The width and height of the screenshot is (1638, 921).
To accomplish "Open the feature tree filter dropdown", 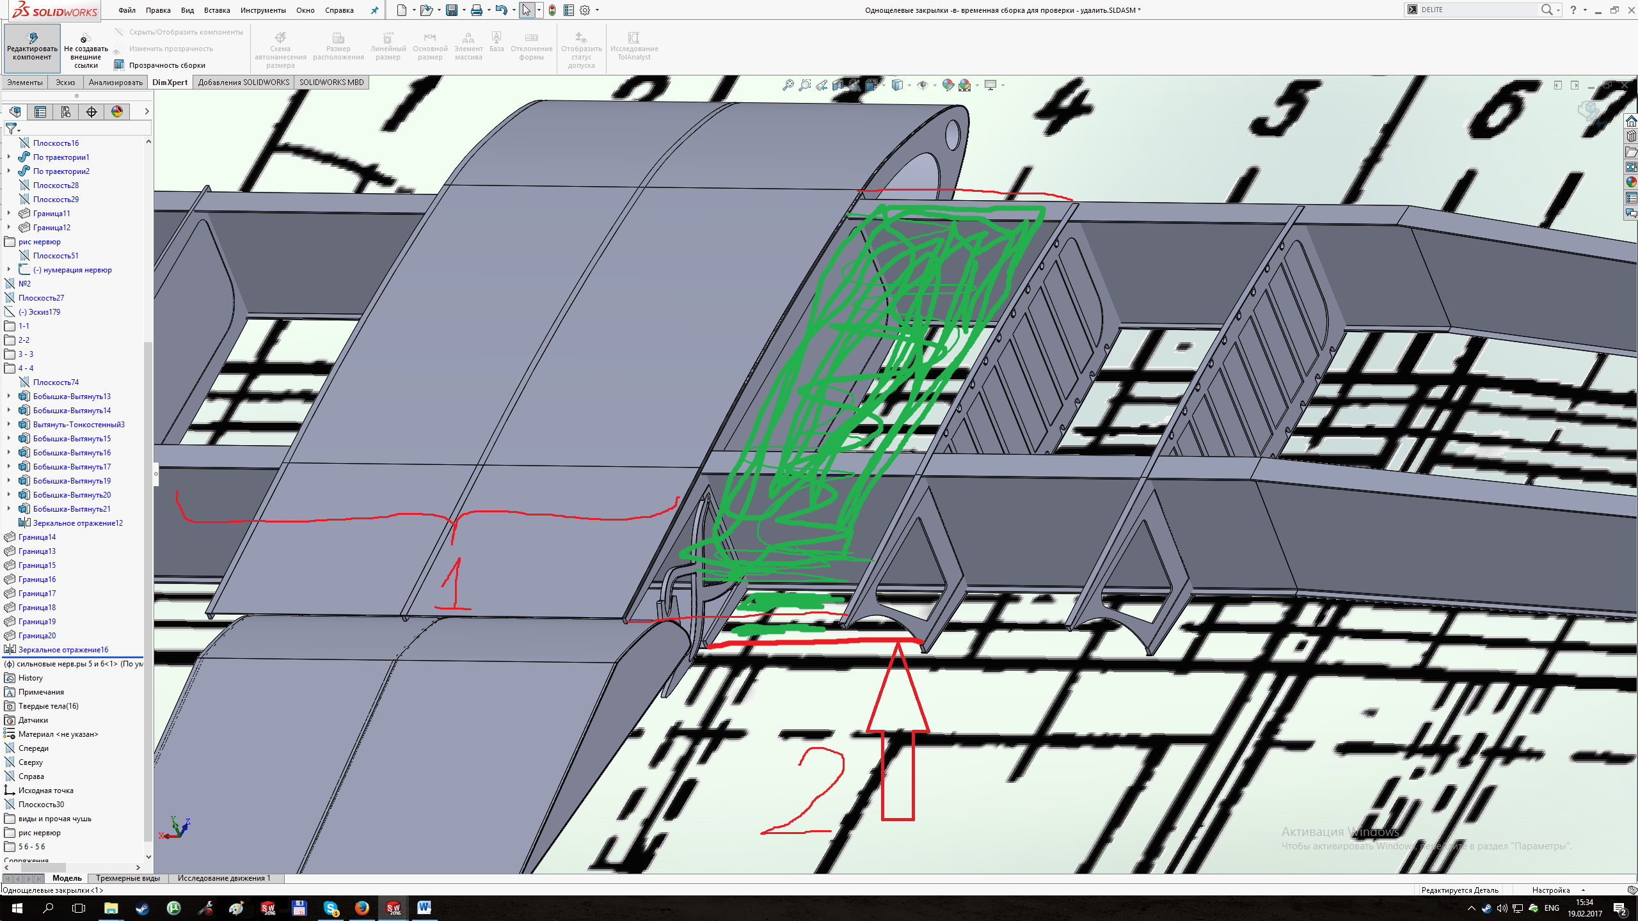I will pos(13,129).
